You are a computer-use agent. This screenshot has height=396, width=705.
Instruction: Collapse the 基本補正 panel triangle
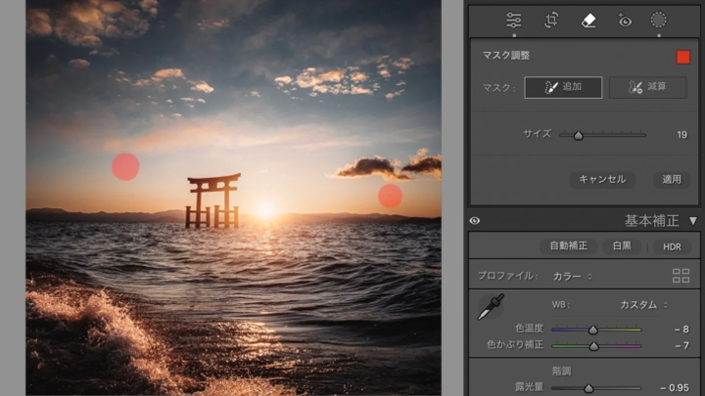coord(693,221)
